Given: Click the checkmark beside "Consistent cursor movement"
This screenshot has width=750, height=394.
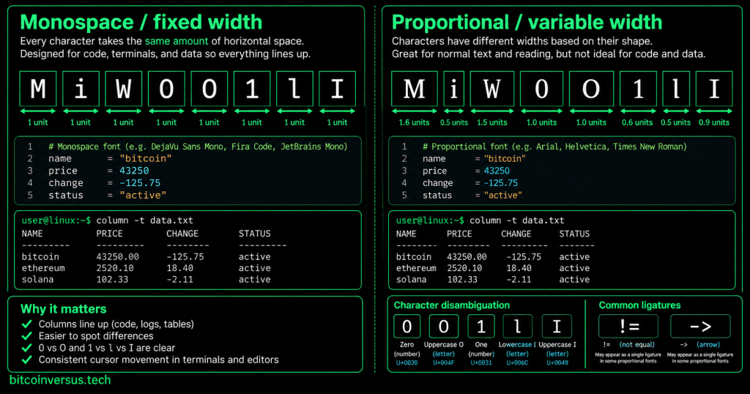Looking at the screenshot, I should pos(27,360).
